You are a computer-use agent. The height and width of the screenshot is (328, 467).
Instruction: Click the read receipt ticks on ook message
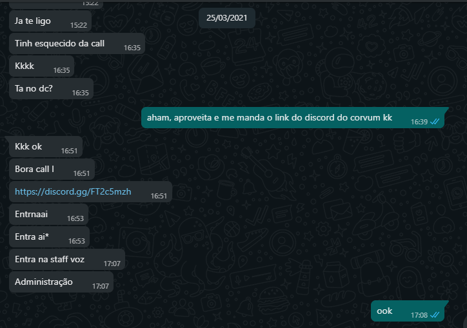click(435, 315)
